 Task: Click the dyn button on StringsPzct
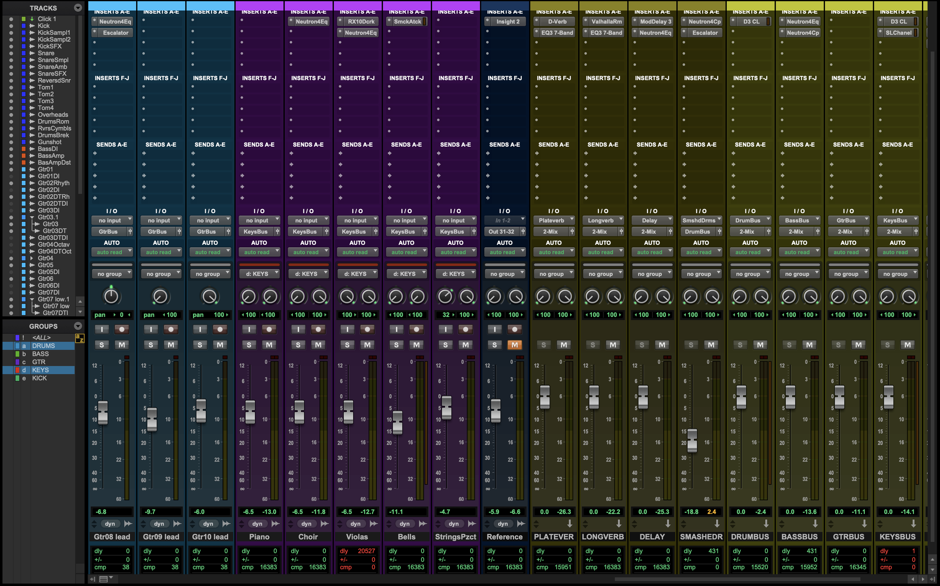(x=453, y=524)
